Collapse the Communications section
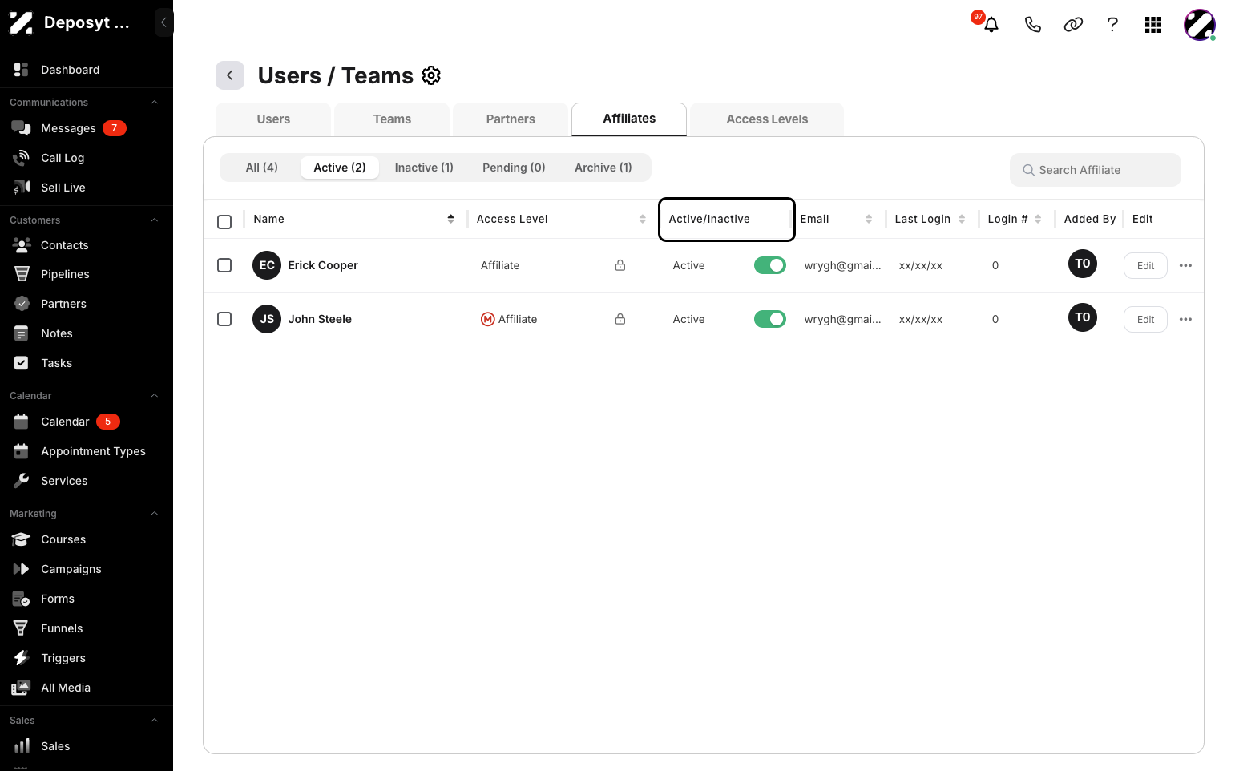Screen dimensions: 1235x771 pos(155,103)
